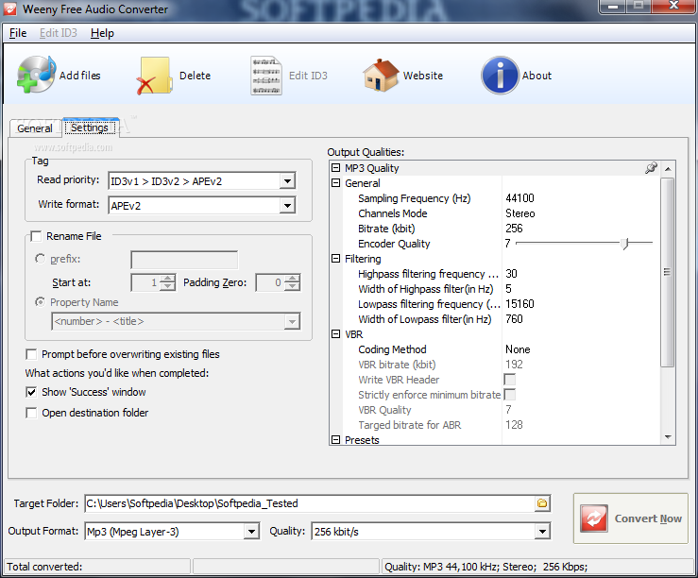Open the Help menu
Screen dimensions: 698x578
click(102, 33)
